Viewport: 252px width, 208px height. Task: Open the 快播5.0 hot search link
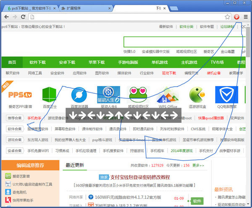point(129,52)
